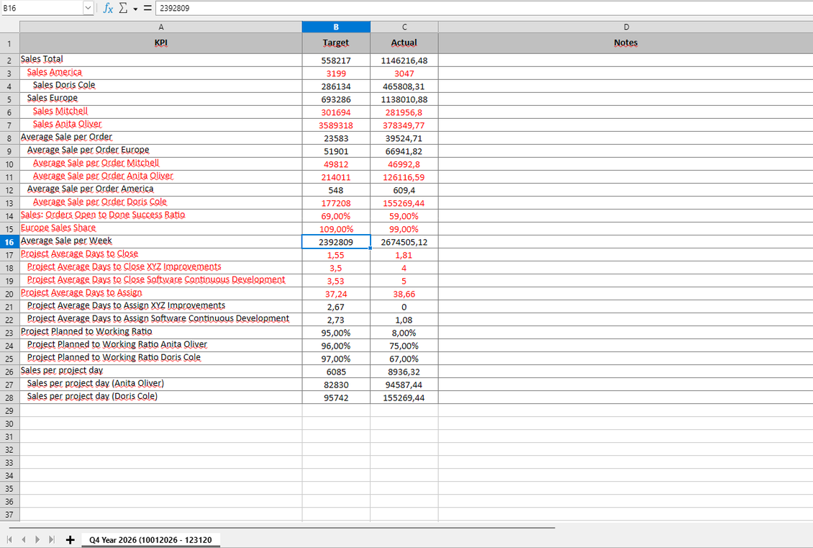This screenshot has height=548, width=813.
Task: Click the formula input line showing 2392809
Action: (x=483, y=8)
